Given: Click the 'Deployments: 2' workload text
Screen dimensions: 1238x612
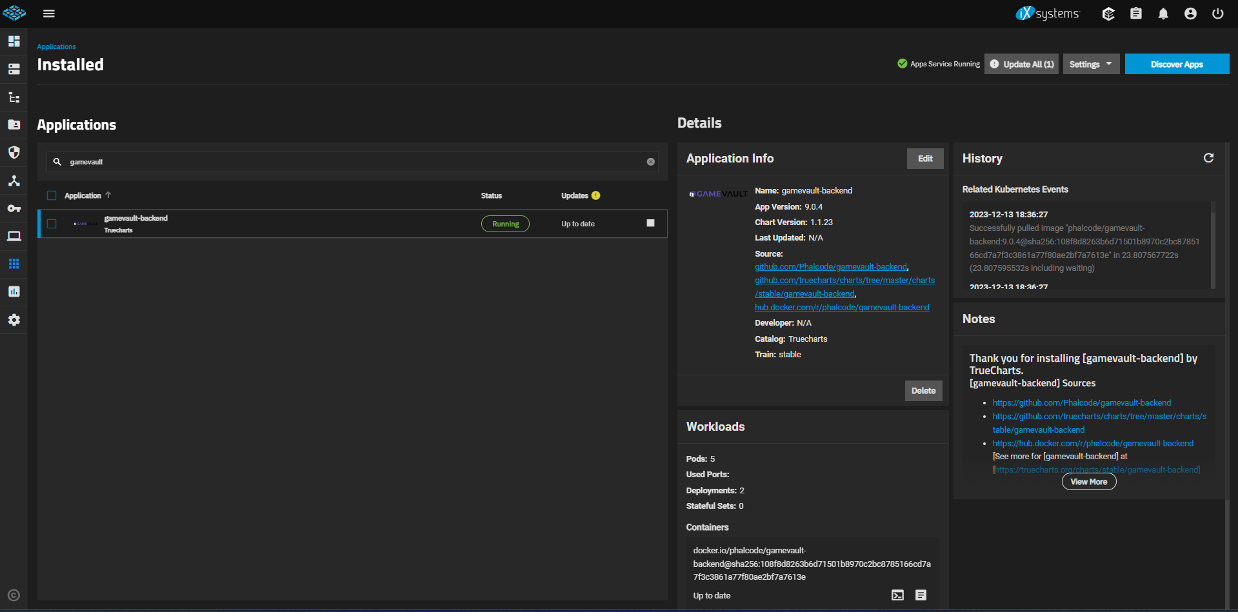Looking at the screenshot, I should click(715, 491).
